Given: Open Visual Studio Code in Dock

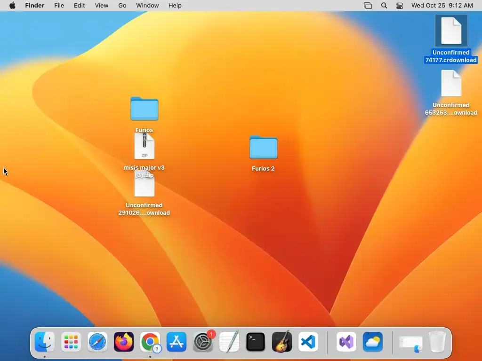Looking at the screenshot, I should pos(308,342).
